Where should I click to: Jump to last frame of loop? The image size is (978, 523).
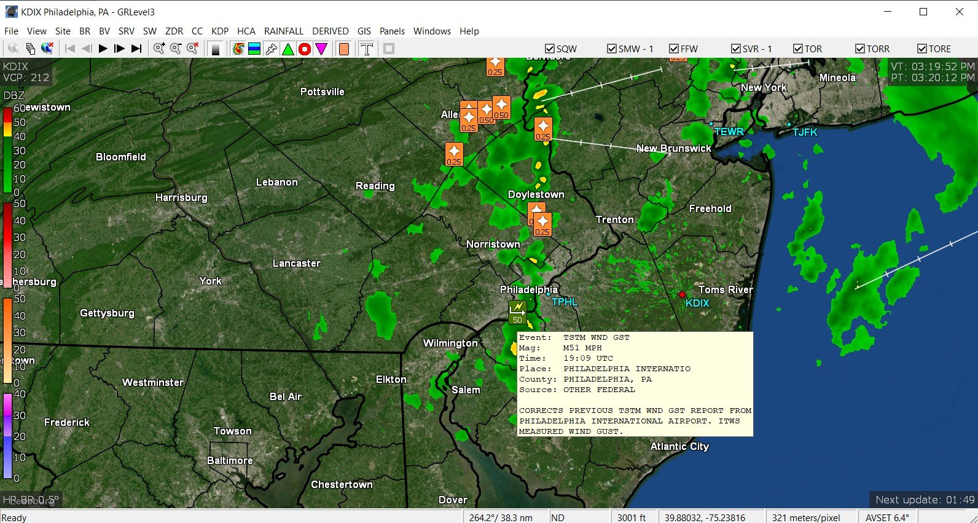point(136,49)
